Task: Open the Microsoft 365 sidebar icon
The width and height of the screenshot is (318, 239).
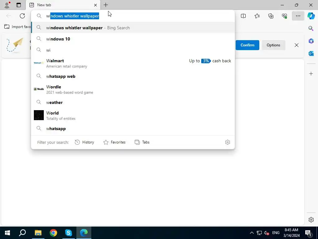Action: point(311,41)
